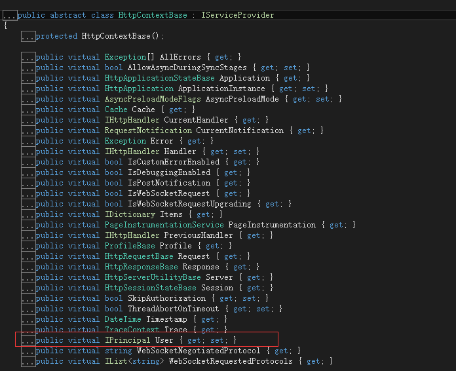This screenshot has width=456, height=371.
Task: Click the IPrincipal type name
Action: point(127,340)
